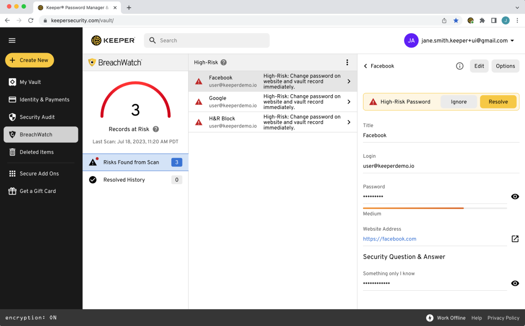Reveal the security answer

tap(515, 283)
